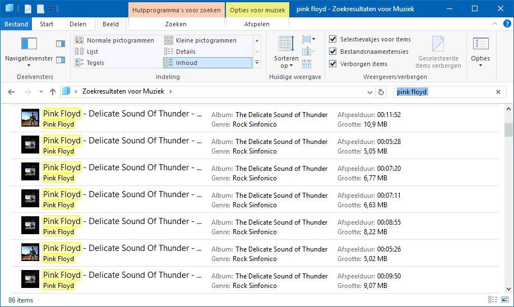Select the 00:08:55 track album art

(x=30, y=225)
